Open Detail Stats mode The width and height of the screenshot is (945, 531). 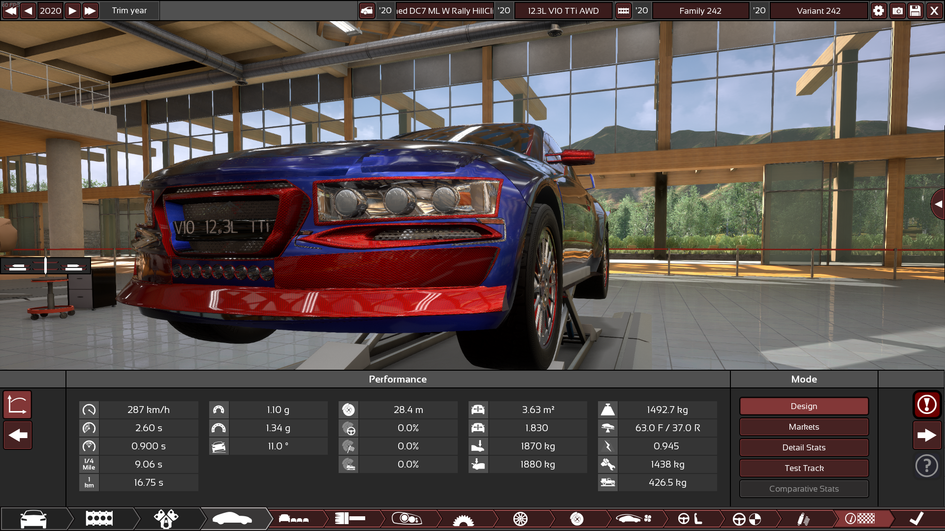(804, 447)
